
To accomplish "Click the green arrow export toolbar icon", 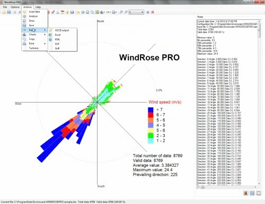I will click(108, 12).
